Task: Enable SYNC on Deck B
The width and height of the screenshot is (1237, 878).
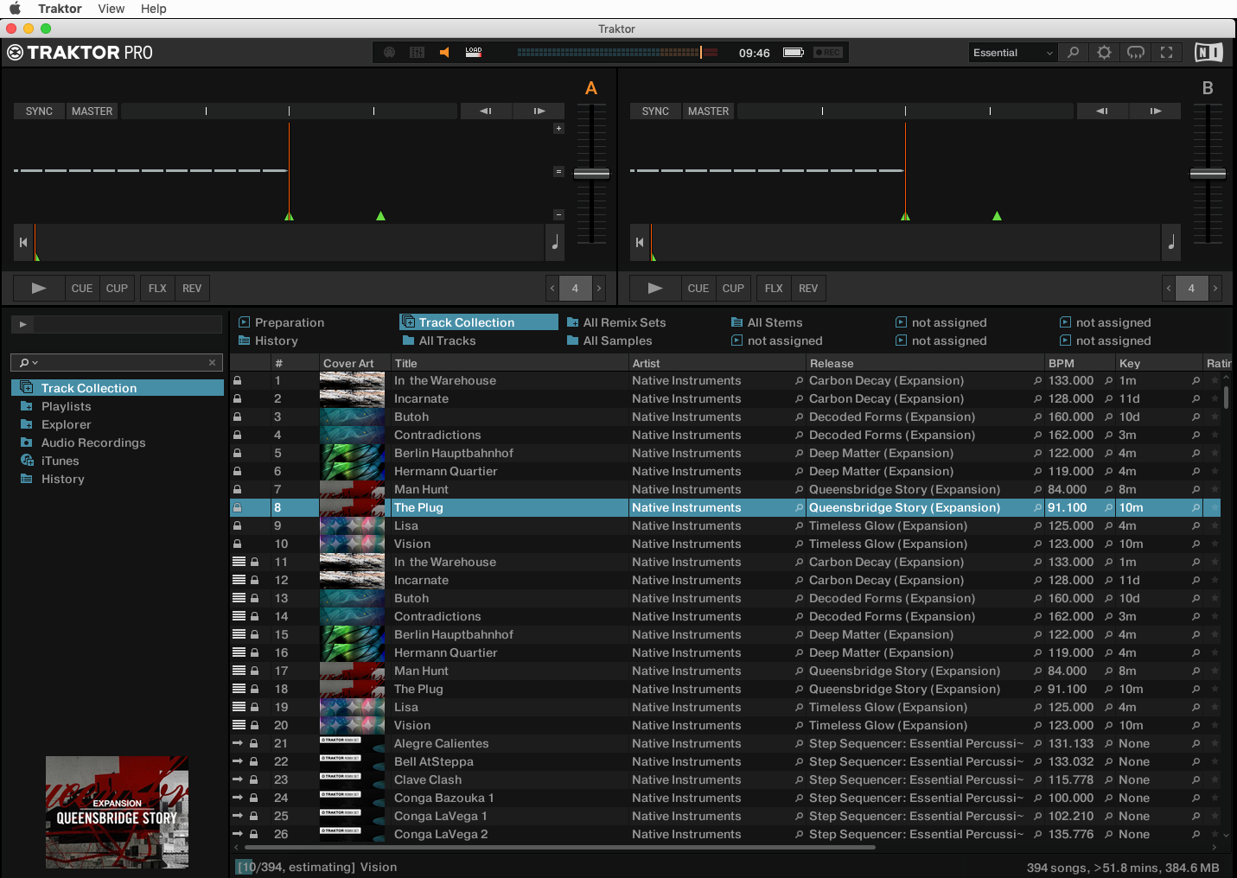Action: (x=655, y=111)
